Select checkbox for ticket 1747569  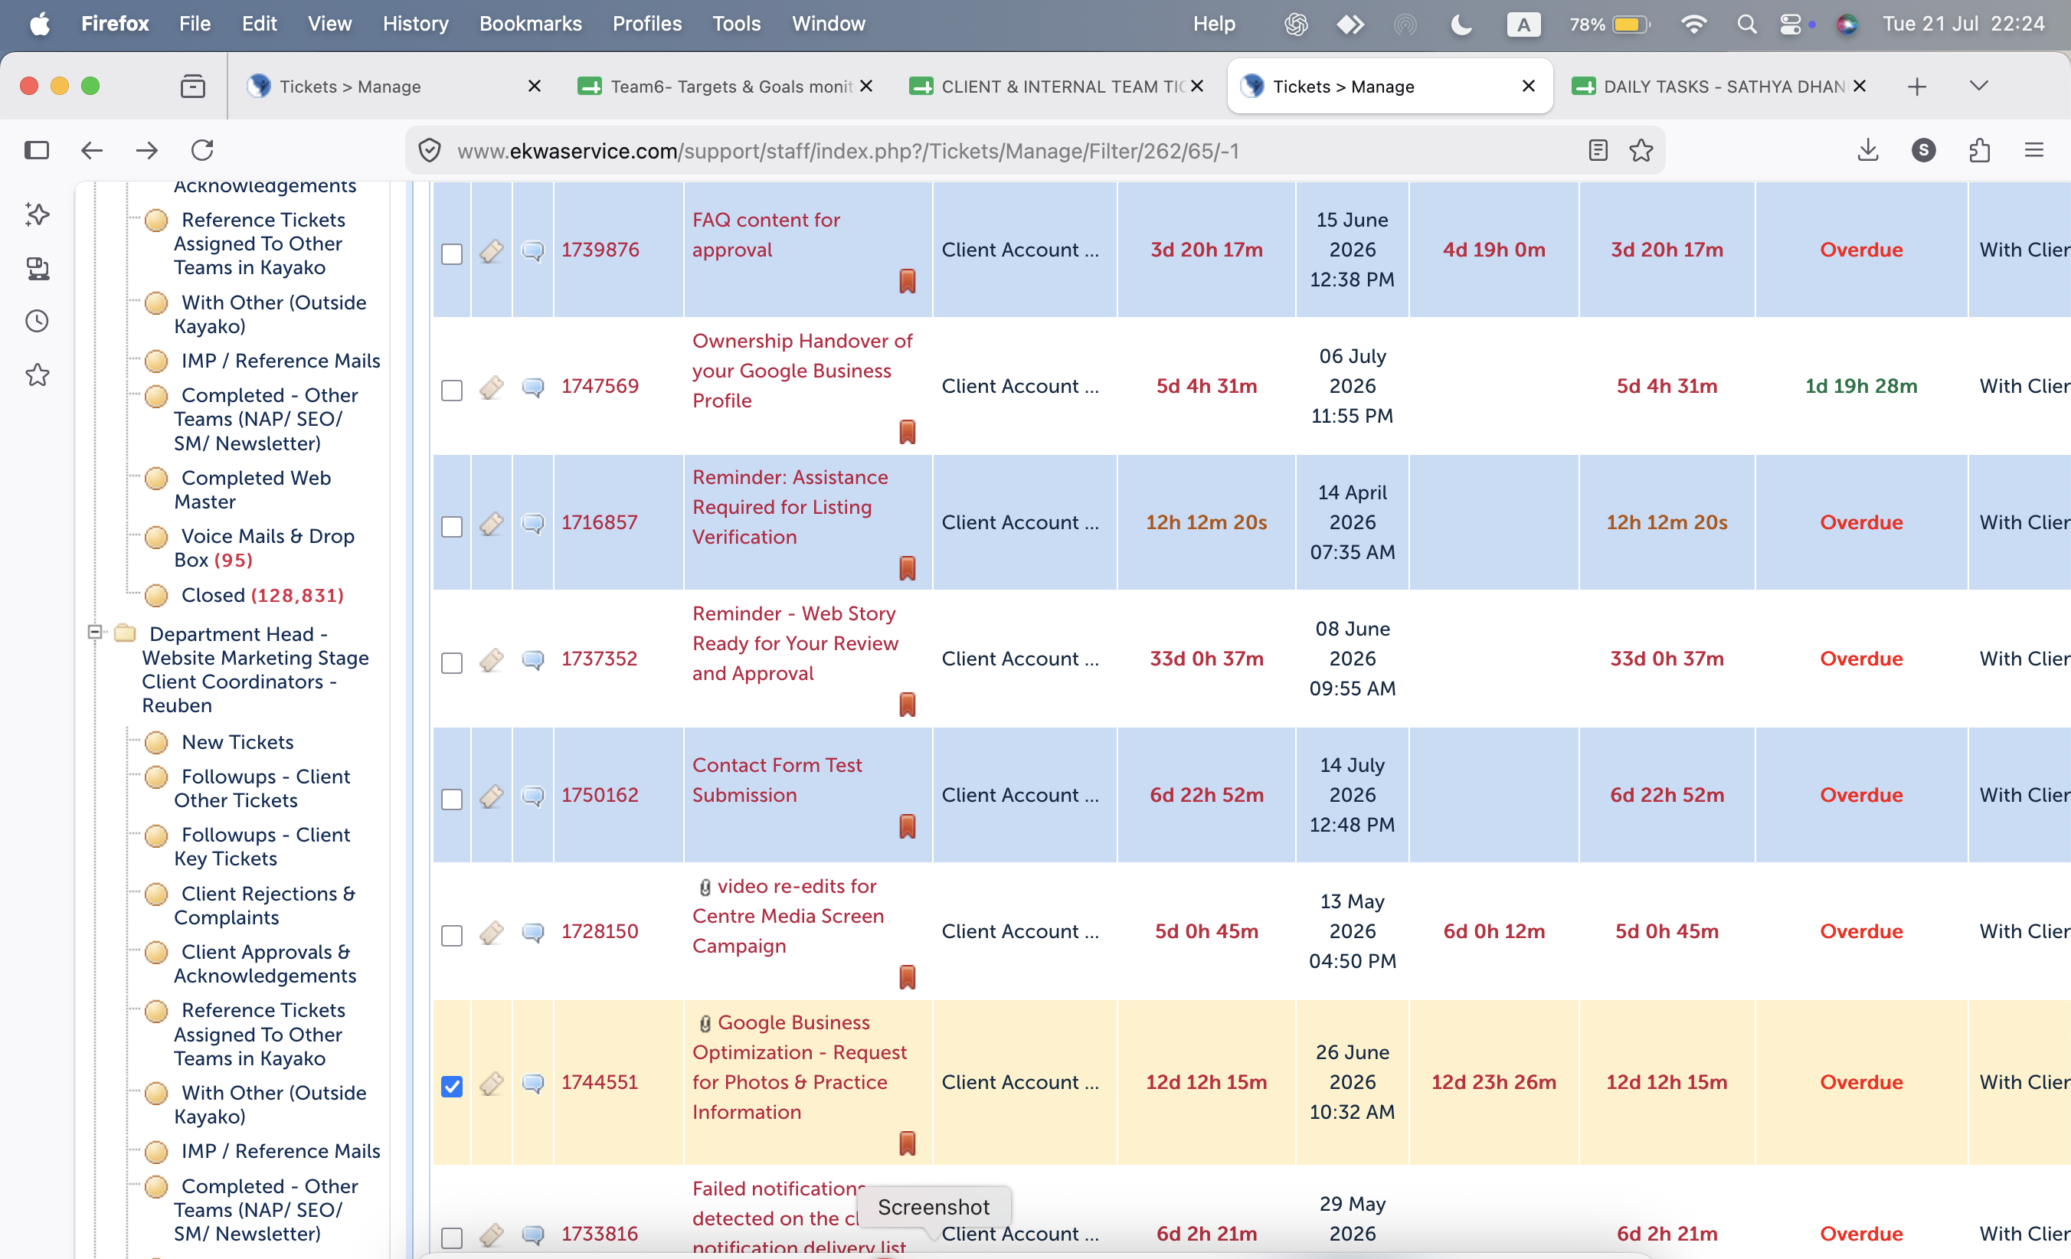pos(452,390)
